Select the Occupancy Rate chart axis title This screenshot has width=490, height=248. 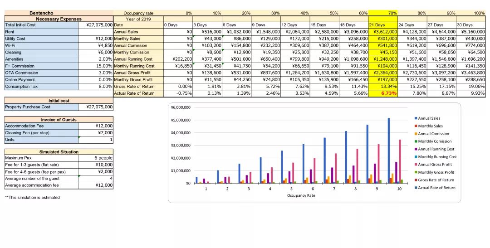click(302, 195)
